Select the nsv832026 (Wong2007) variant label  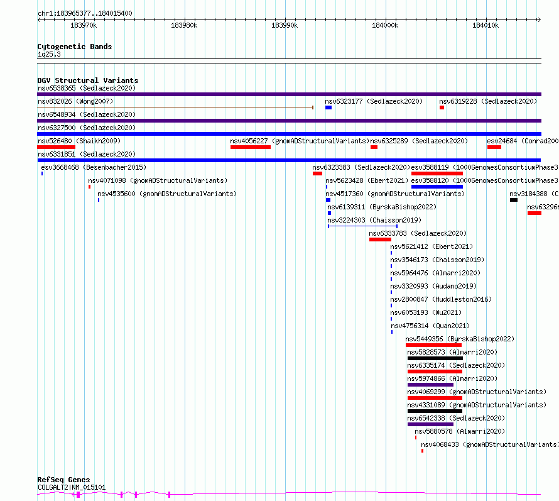click(x=75, y=101)
